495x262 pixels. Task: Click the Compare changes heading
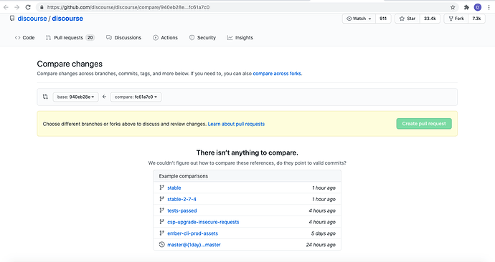pyautogui.click(x=70, y=64)
